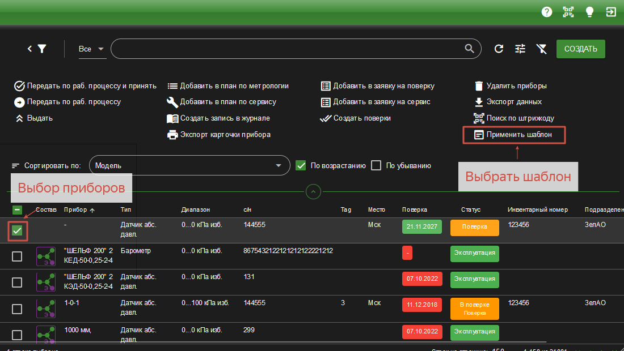This screenshot has width=624, height=351.
Task: Click the red 11.12.2018 date badge
Action: (422, 305)
